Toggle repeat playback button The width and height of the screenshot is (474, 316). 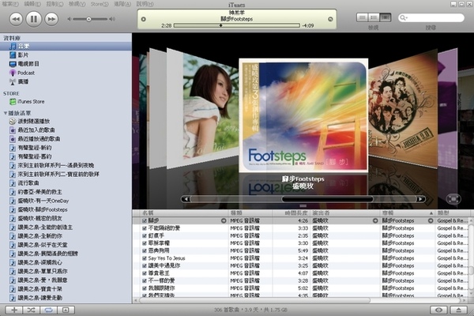pos(49,310)
